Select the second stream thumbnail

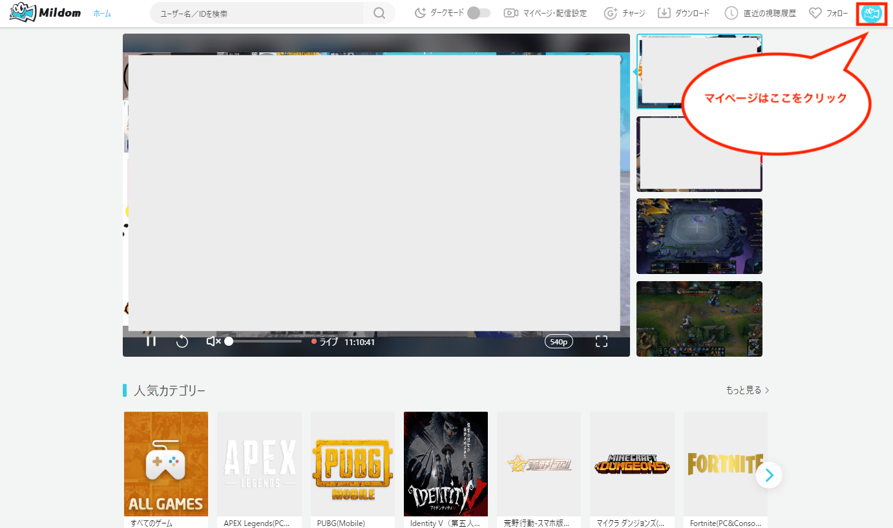(699, 154)
